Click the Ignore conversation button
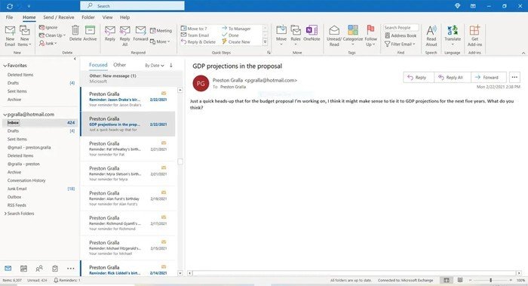Viewport: 528px width, 286px height. click(48, 27)
